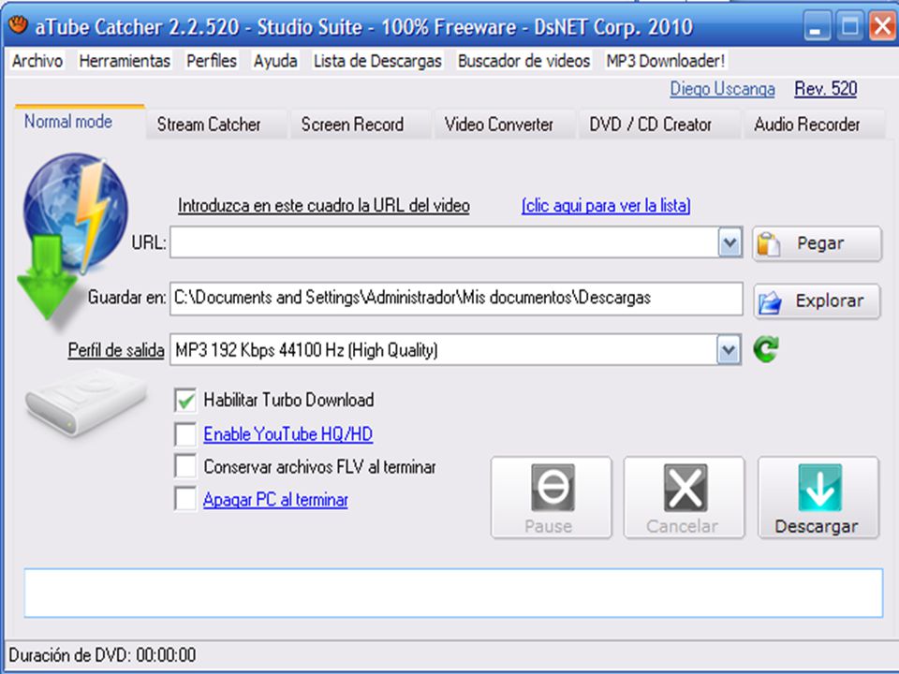Switch to the Video Converter tab
The height and width of the screenshot is (674, 899).
505,125
